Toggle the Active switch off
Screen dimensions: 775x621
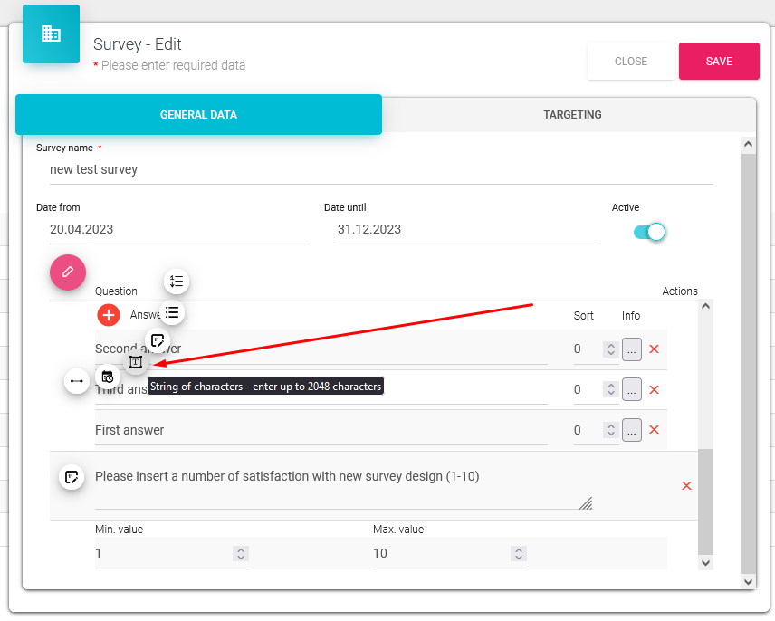650,232
